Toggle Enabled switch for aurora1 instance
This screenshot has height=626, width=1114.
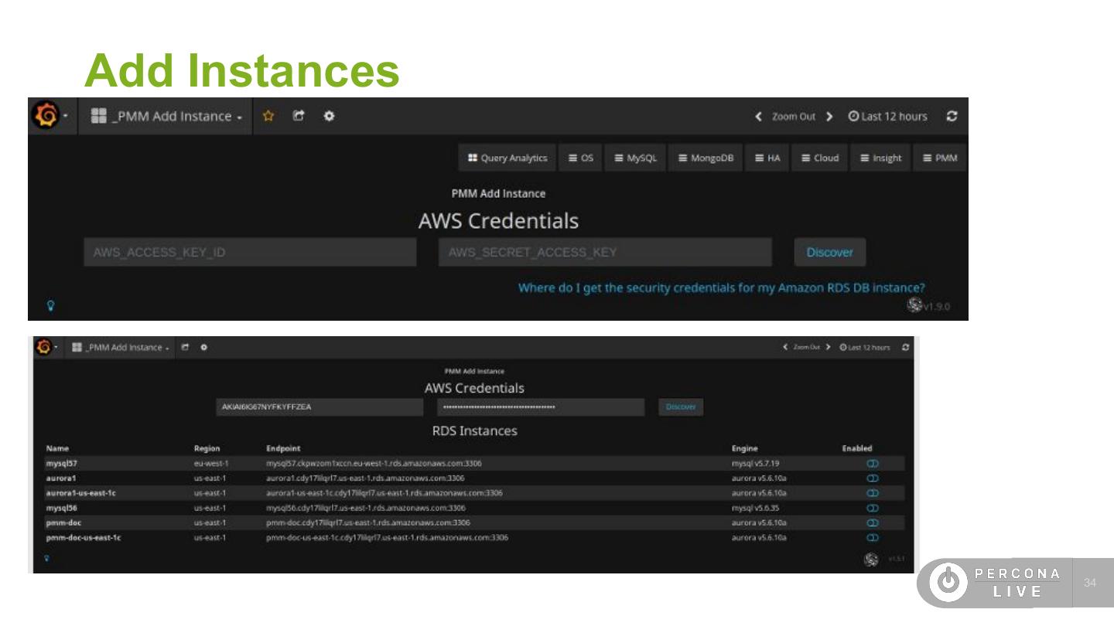[x=873, y=478]
